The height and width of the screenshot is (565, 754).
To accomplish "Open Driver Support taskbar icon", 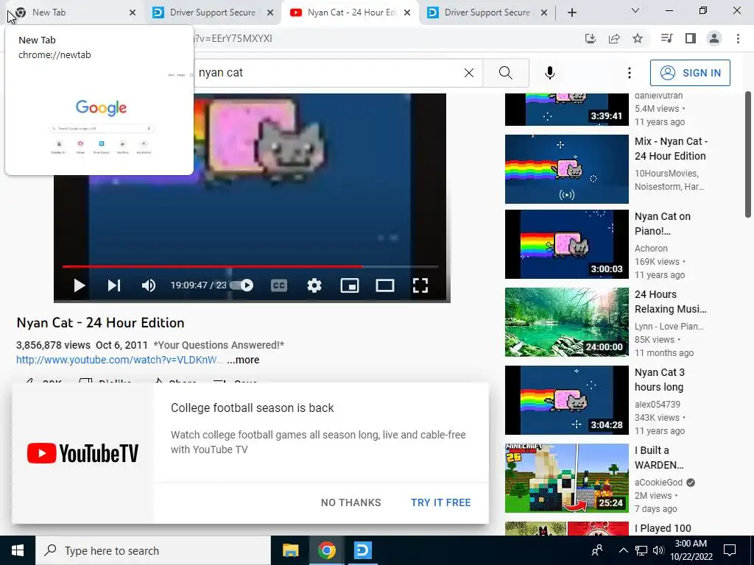I will [362, 550].
